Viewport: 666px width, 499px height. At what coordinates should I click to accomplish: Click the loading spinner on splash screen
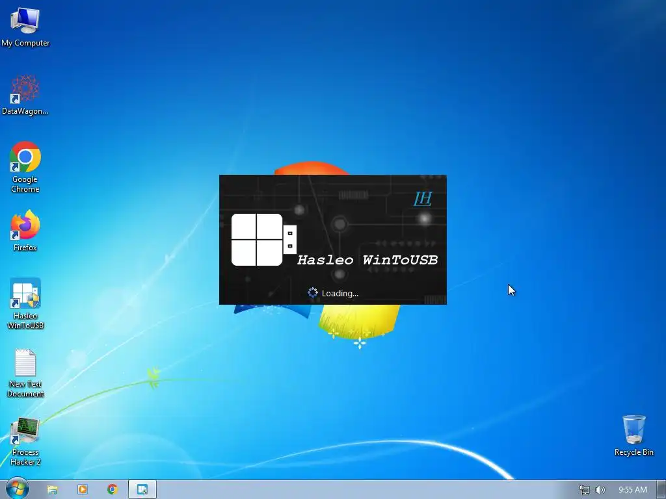pyautogui.click(x=313, y=293)
